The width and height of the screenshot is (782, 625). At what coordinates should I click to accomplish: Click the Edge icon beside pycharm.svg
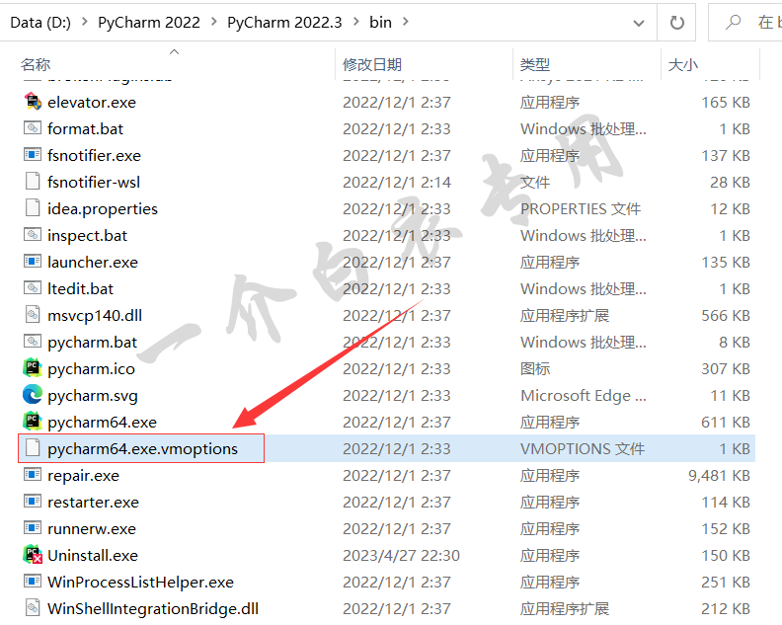point(33,395)
